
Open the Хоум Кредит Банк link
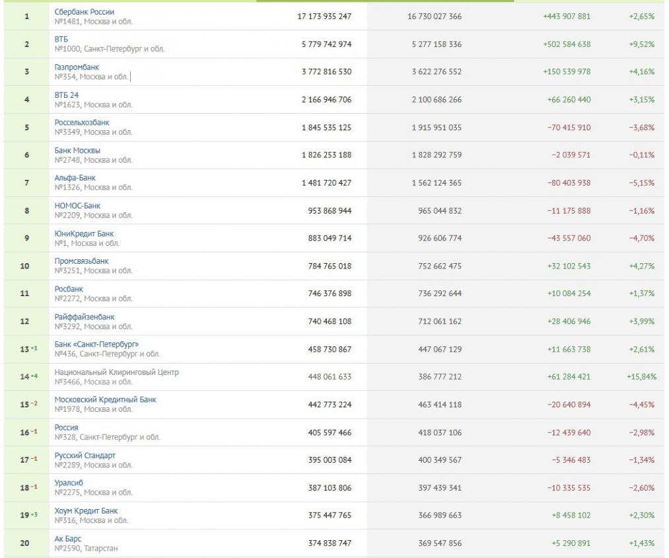[x=87, y=511]
